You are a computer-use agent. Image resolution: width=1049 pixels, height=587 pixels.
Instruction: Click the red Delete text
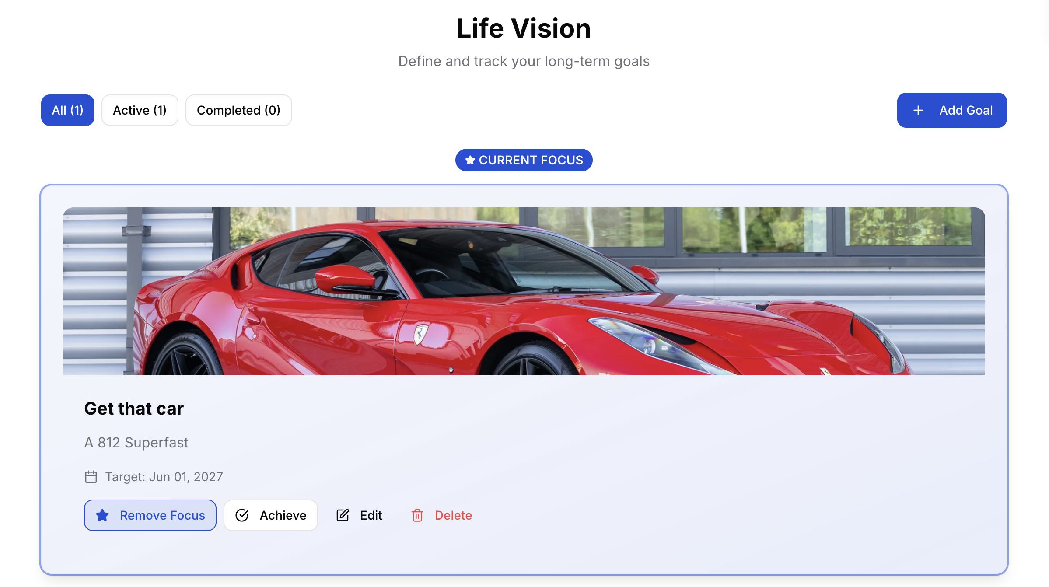point(453,515)
